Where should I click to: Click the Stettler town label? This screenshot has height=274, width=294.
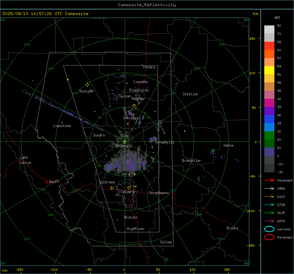tap(190, 94)
